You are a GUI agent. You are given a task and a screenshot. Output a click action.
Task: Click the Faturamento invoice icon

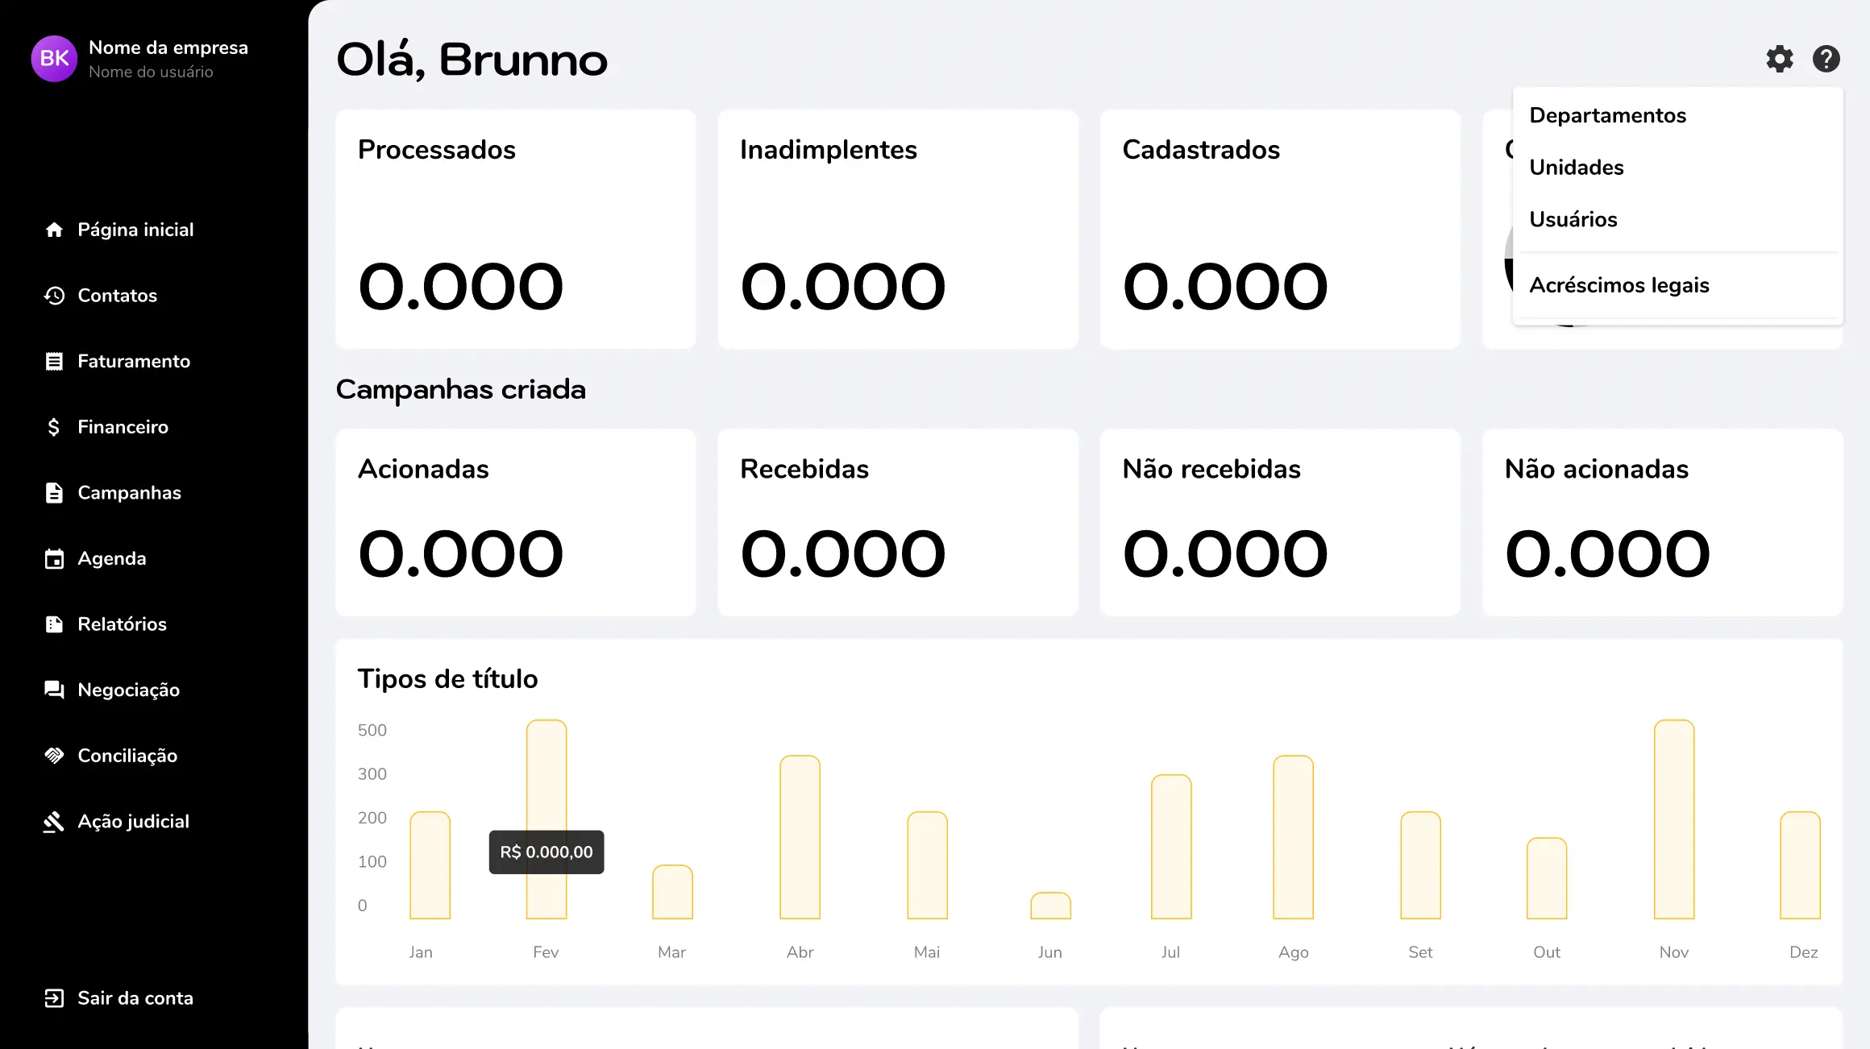(54, 361)
